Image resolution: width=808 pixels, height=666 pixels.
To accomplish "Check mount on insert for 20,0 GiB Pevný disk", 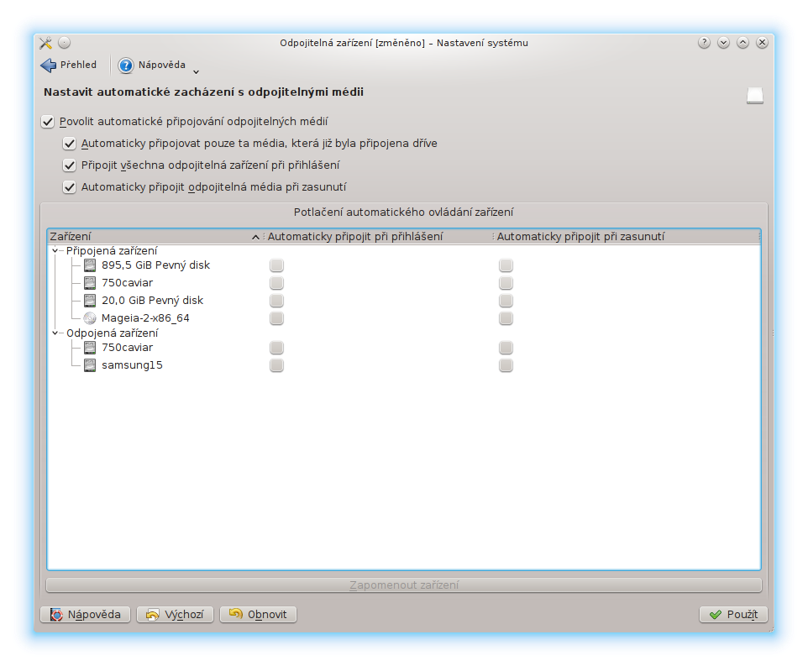I will tap(506, 301).
